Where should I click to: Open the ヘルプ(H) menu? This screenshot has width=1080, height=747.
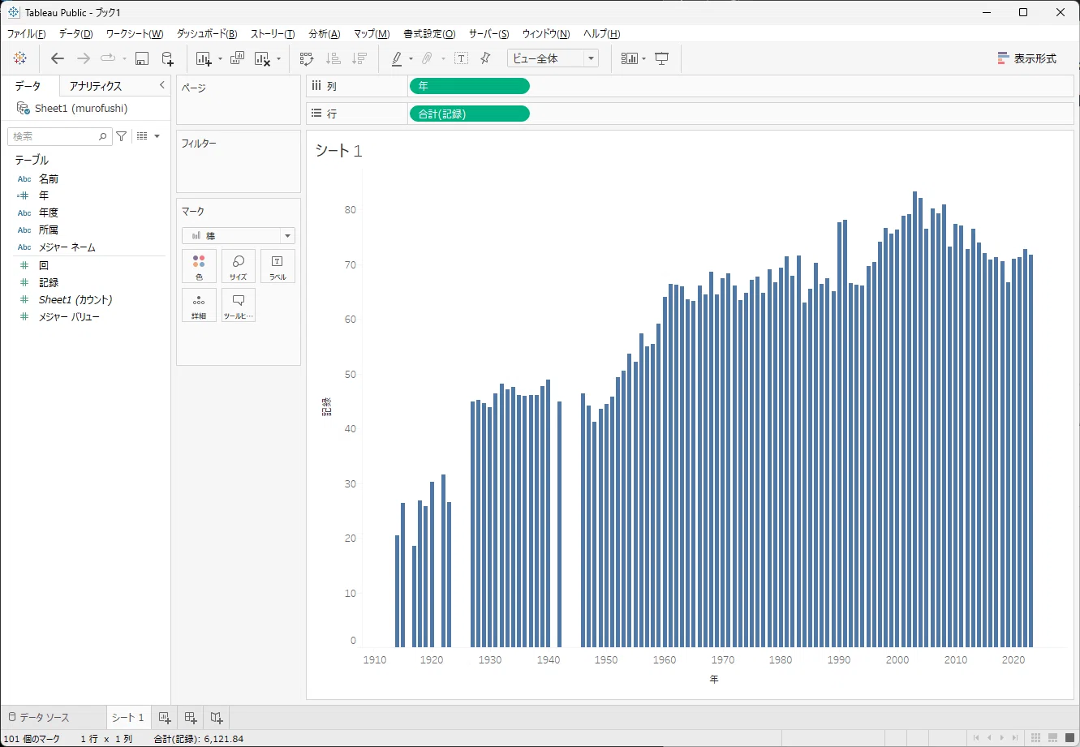pyautogui.click(x=602, y=34)
